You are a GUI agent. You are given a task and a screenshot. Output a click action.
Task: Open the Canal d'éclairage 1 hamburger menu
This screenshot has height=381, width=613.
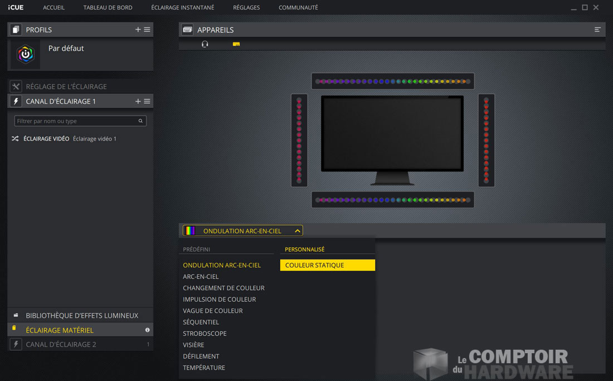click(x=147, y=101)
